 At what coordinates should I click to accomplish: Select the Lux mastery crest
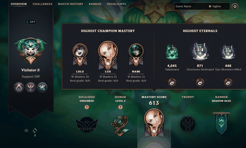point(108,55)
